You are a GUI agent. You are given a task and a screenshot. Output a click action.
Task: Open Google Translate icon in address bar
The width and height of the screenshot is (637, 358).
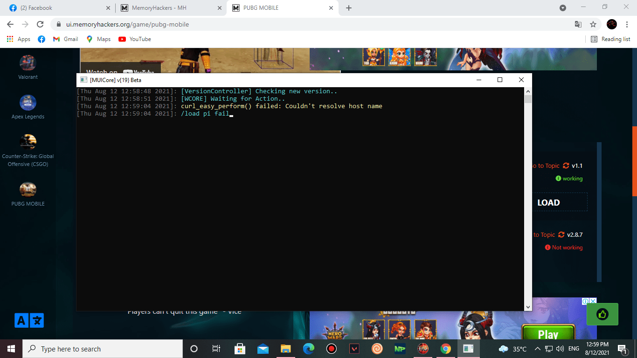[x=578, y=24]
